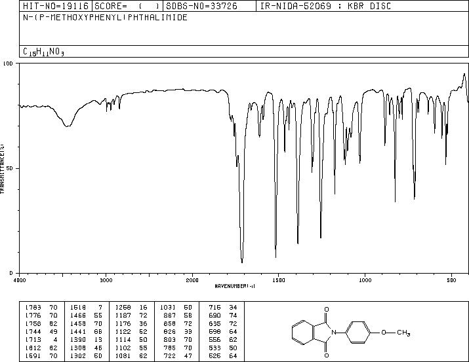This screenshot has height=362, width=469.
Task: Click peak table entry 1258
Action: click(123, 307)
